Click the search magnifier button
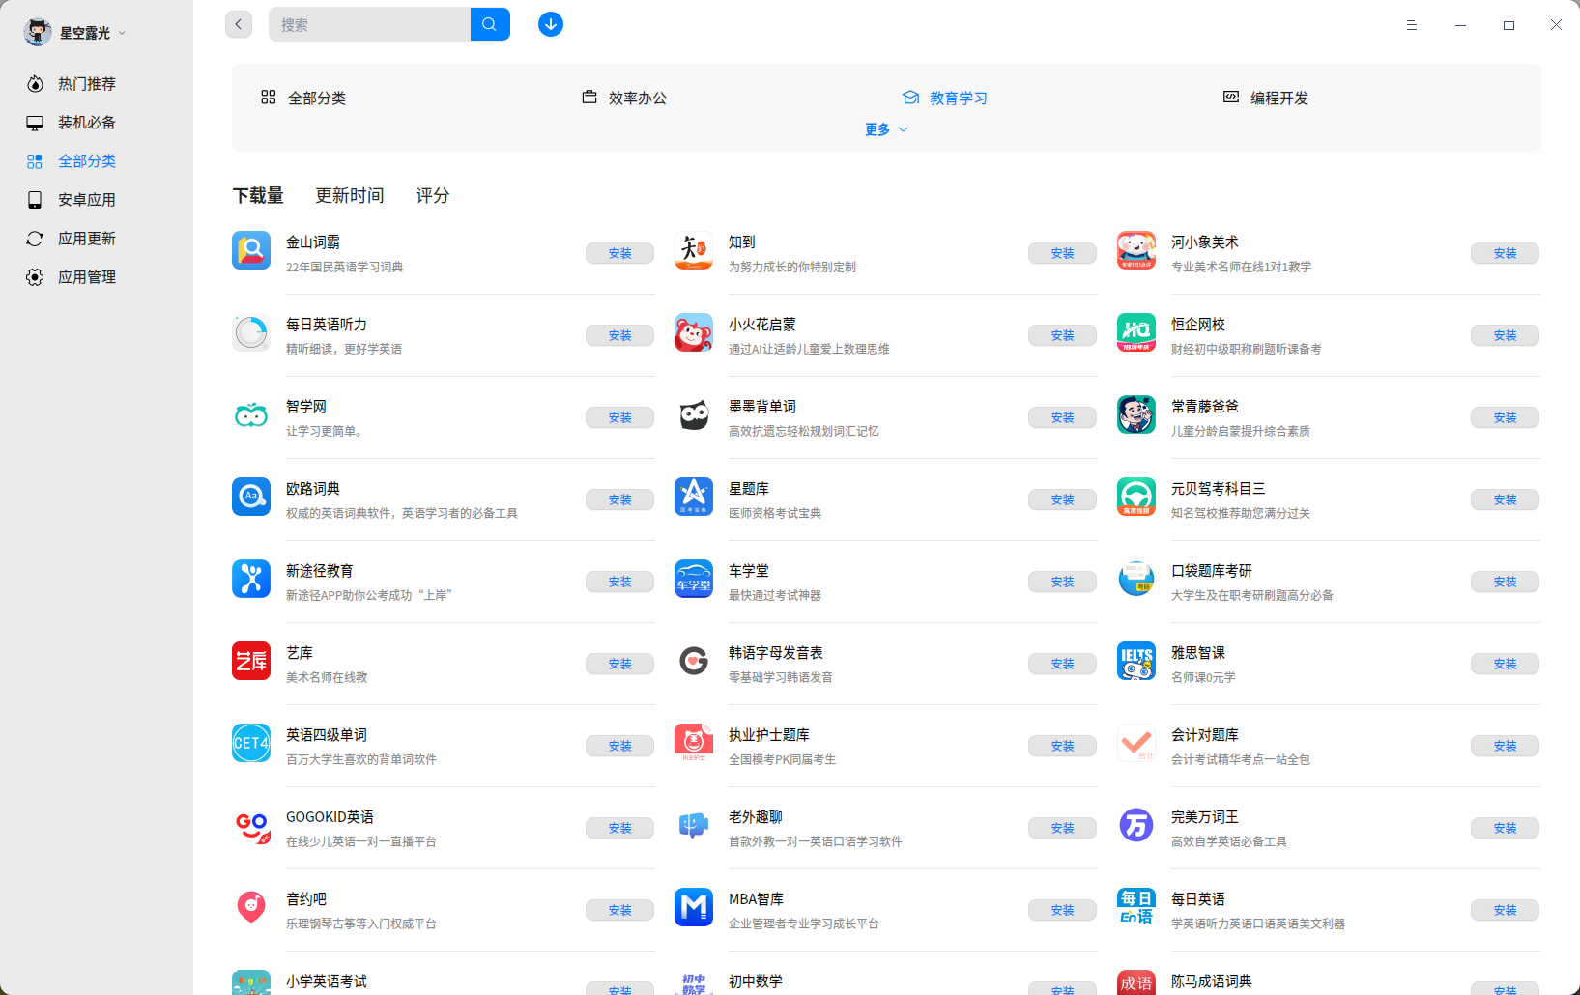 (490, 24)
